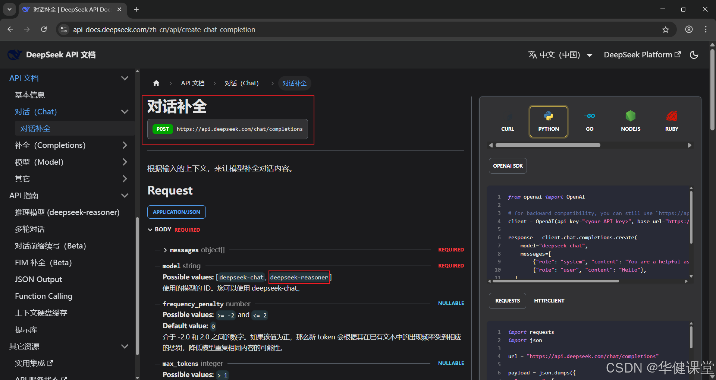
Task: Collapse the API 指南 sidebar section
Action: pyautogui.click(x=125, y=196)
